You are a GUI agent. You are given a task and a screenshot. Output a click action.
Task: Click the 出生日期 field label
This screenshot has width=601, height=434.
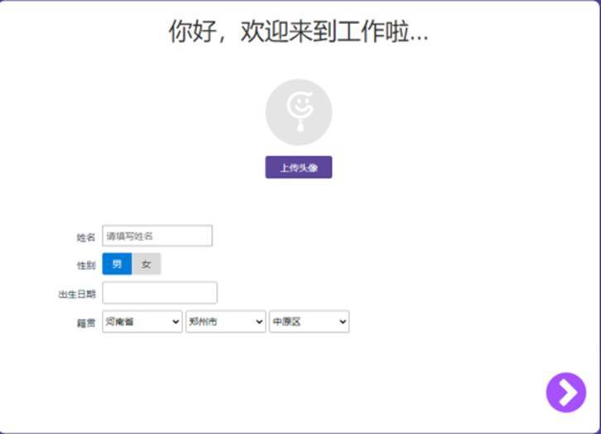click(77, 294)
